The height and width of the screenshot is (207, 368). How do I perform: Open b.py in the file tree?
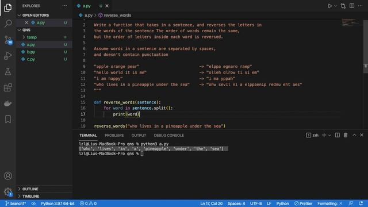[x=44, y=52]
